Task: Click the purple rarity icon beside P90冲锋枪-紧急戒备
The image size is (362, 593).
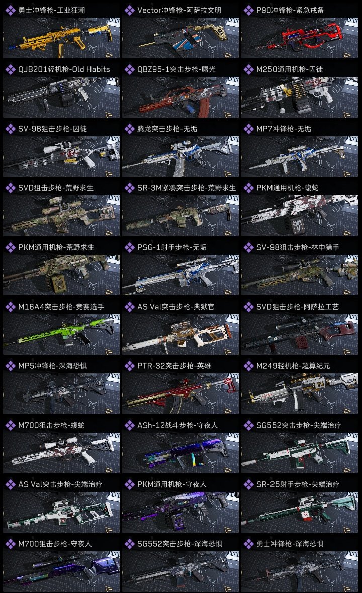Action: (248, 10)
